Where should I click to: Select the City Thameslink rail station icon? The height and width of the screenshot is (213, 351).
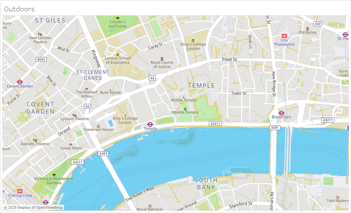(x=284, y=36)
